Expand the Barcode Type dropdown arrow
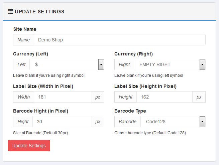219x165 pixels. click(x=202, y=122)
